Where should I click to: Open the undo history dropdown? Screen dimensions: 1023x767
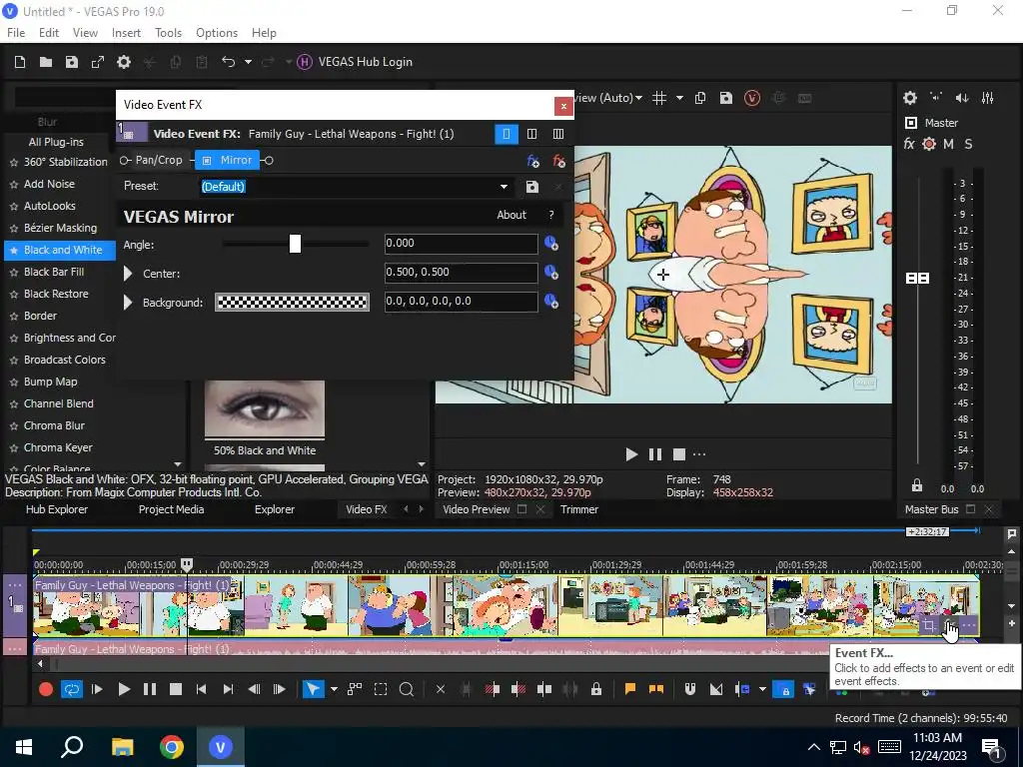[248, 62]
